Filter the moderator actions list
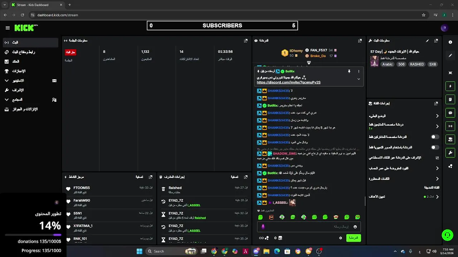458x257 pixels. point(234,177)
